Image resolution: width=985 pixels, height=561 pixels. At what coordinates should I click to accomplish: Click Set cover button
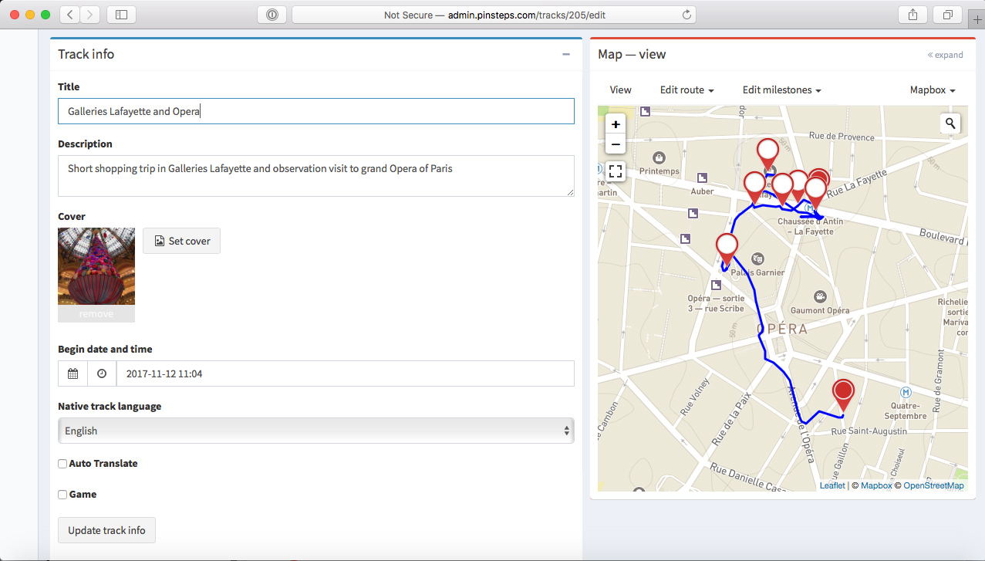click(181, 241)
